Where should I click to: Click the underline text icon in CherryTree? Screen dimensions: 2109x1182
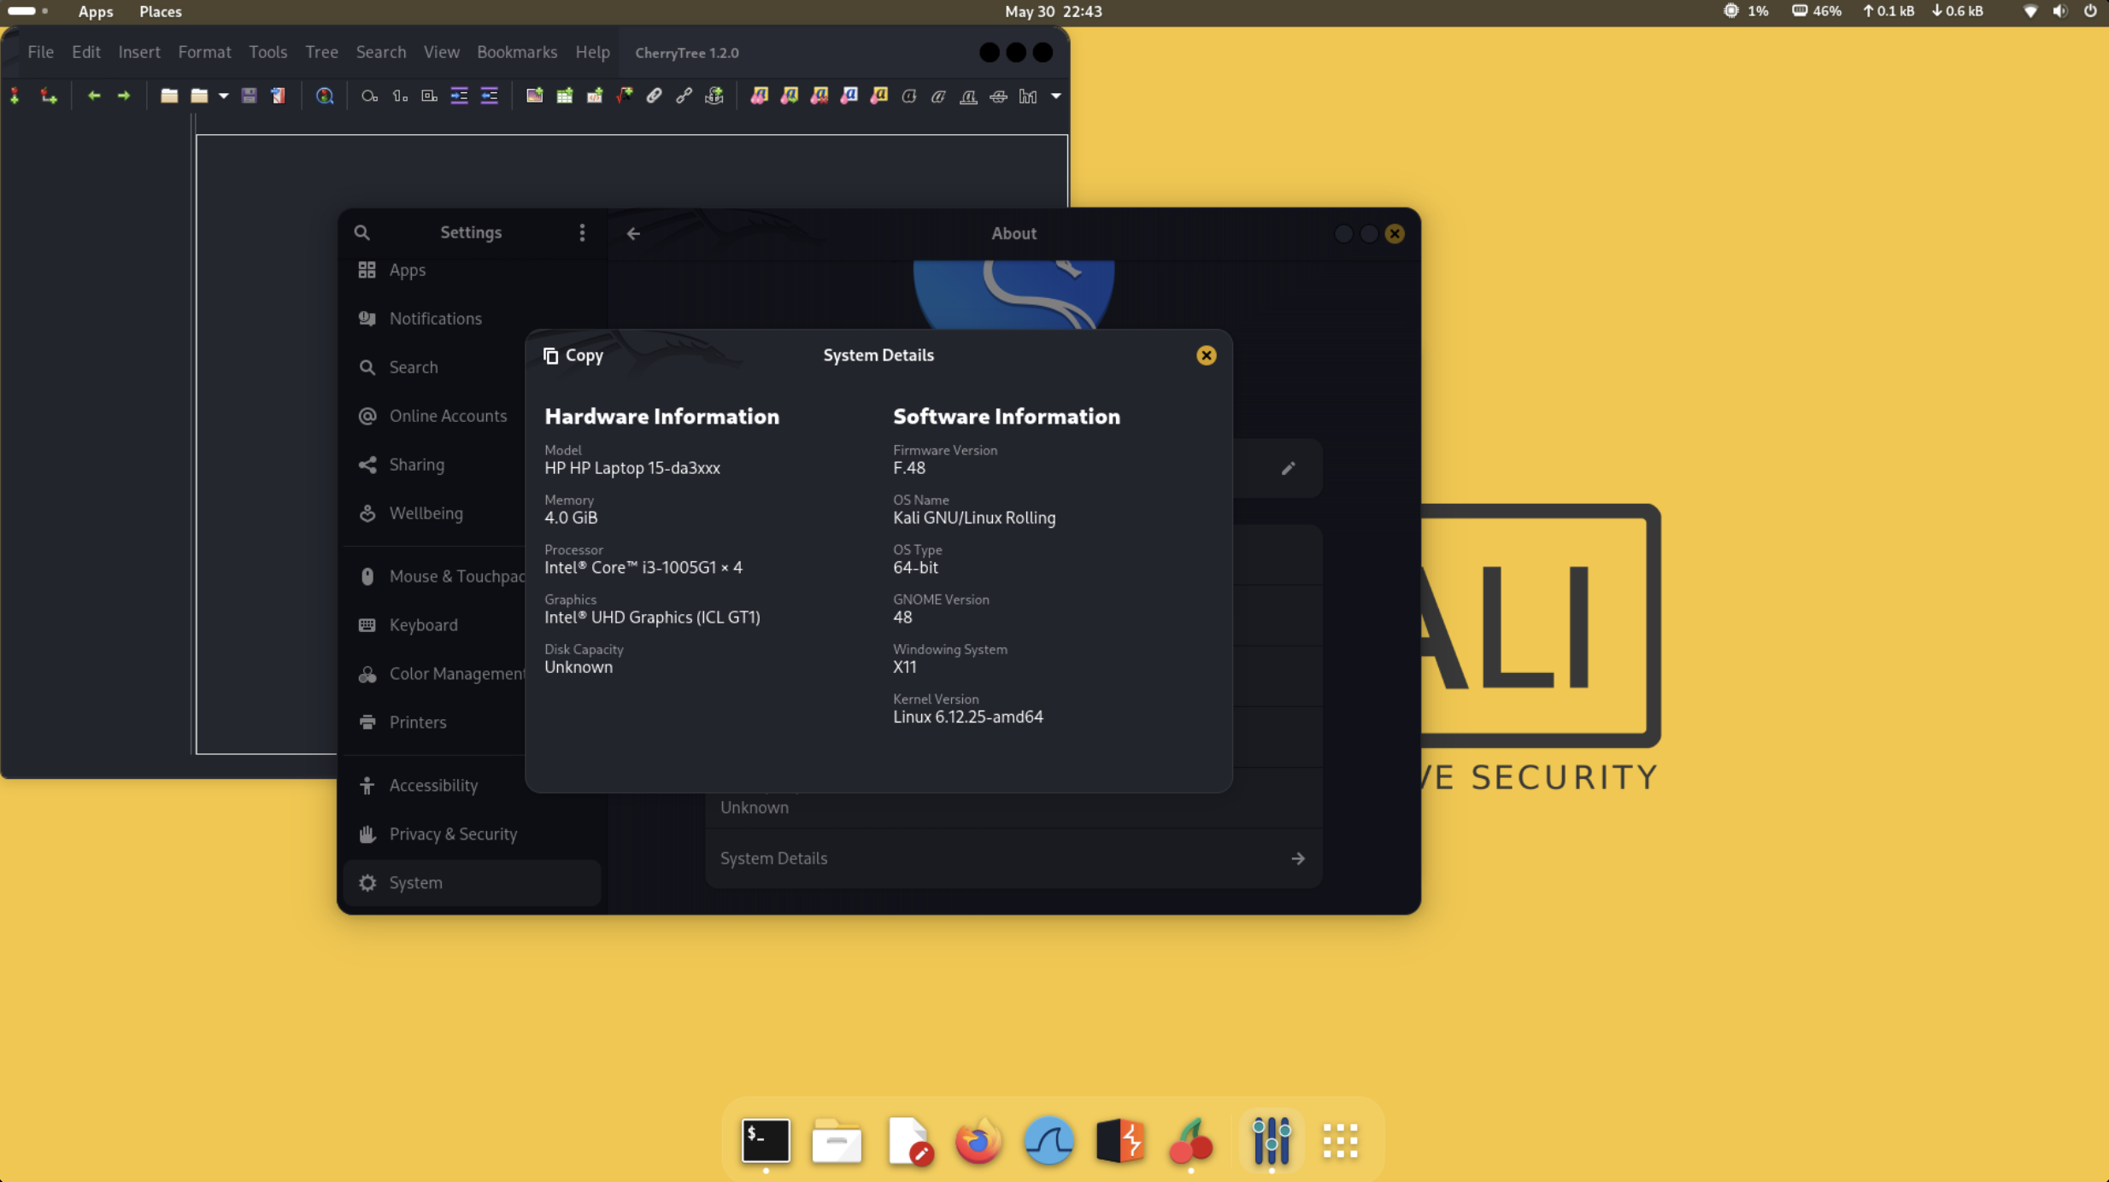968,97
